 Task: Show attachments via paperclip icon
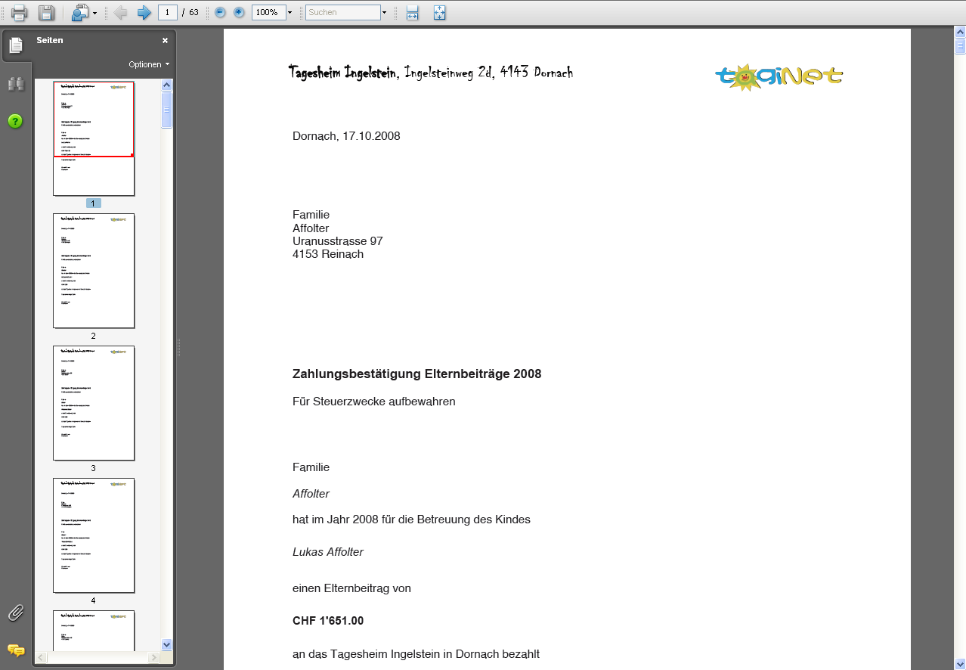point(15,613)
